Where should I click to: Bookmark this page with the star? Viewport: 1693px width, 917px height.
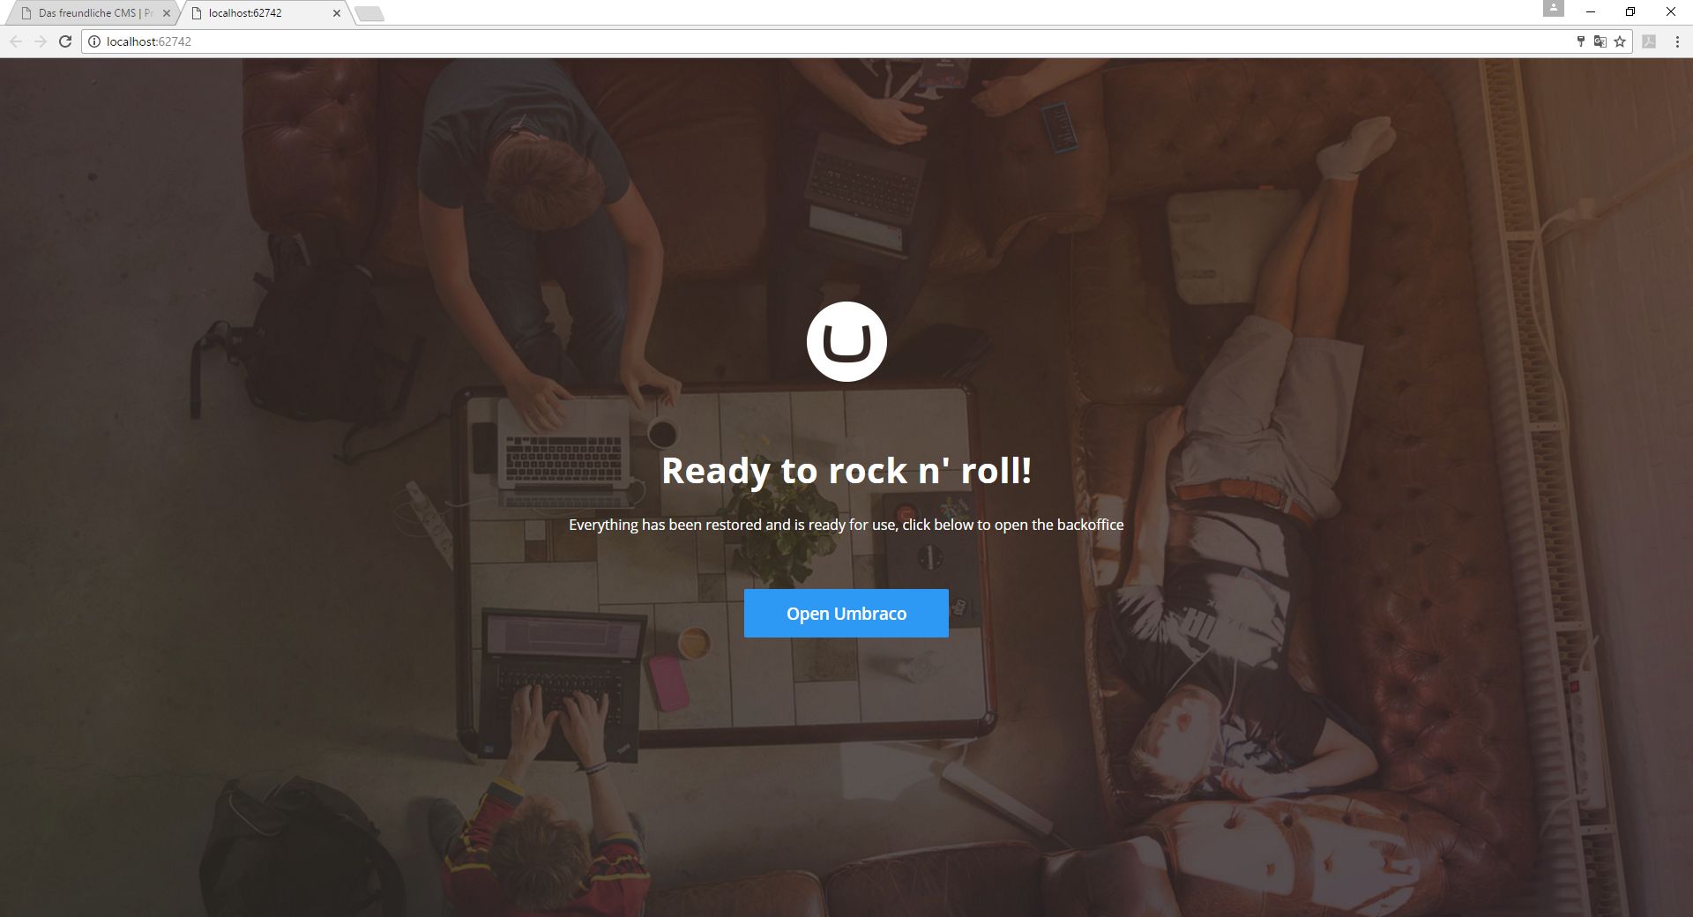[1620, 41]
